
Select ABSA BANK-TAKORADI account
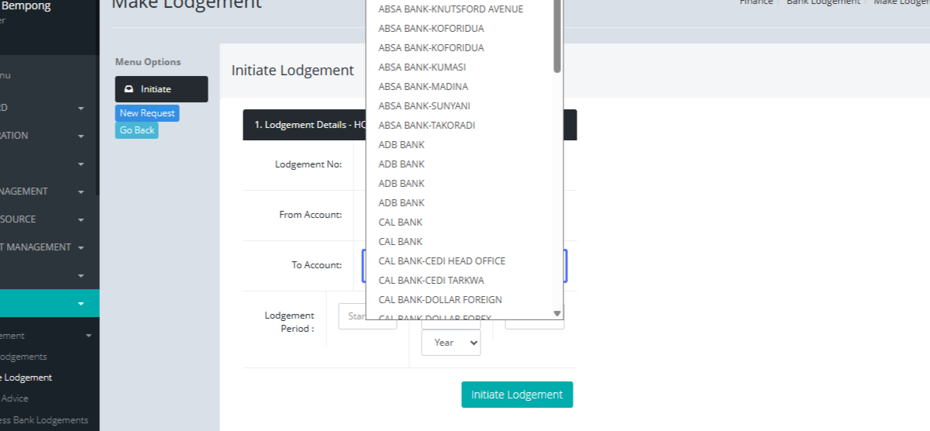(426, 126)
